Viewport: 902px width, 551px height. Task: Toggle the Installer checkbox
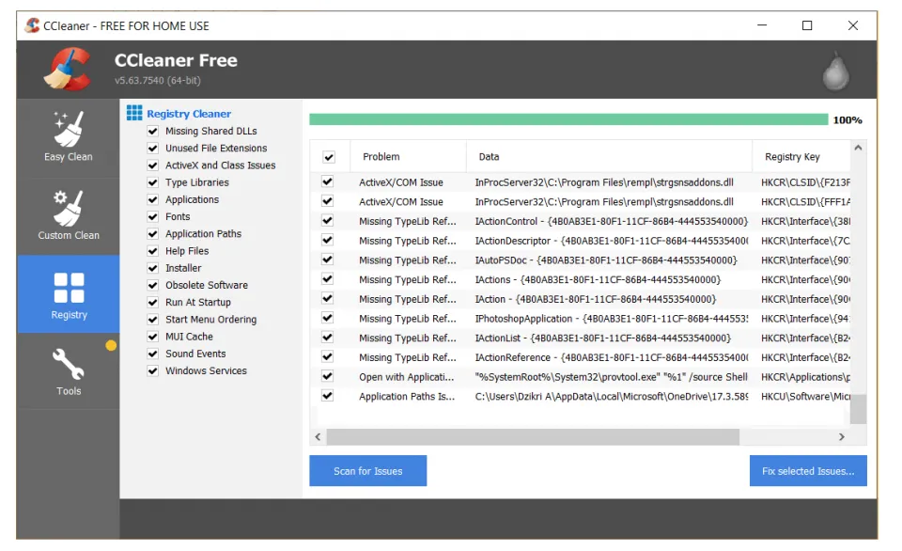click(153, 268)
